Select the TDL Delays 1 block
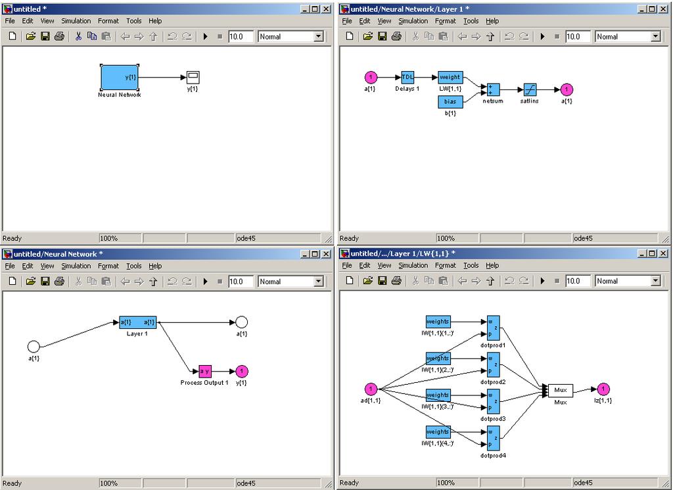 tap(407, 78)
